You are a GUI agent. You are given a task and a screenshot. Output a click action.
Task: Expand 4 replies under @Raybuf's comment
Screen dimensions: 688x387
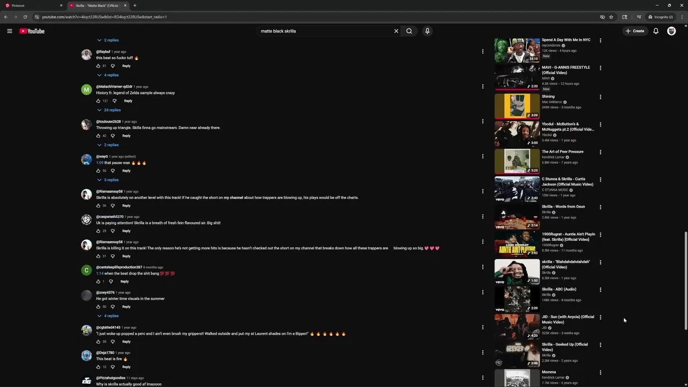107,75
